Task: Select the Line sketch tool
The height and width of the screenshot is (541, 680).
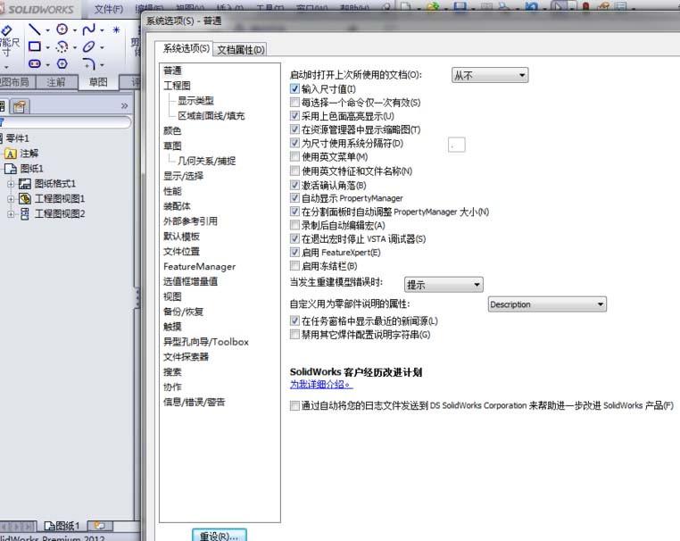Action: [x=34, y=29]
